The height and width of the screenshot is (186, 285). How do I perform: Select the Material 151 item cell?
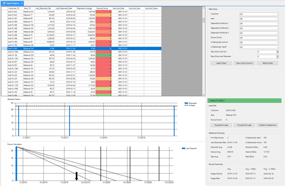point(29,82)
